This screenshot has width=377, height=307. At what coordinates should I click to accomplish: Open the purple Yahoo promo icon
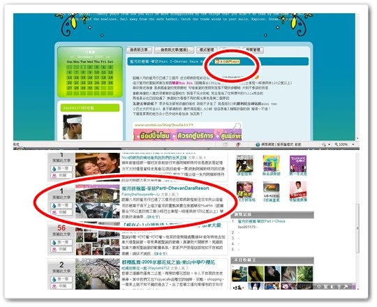[298, 163]
